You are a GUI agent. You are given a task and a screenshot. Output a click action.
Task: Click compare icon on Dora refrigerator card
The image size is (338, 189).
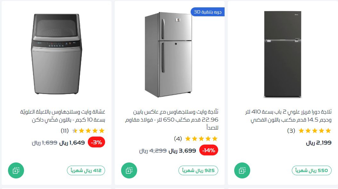point(242,170)
